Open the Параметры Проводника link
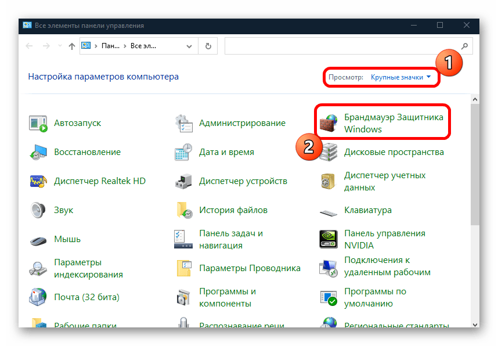The width and height of the screenshot is (498, 346). pyautogui.click(x=250, y=268)
